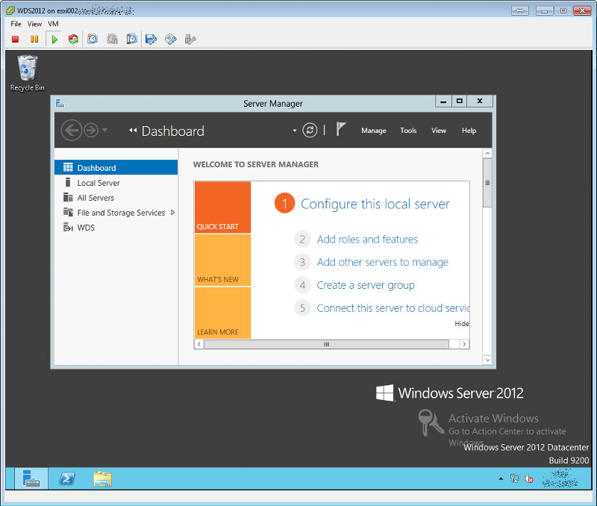The image size is (597, 506).
Task: Click the horizontal scroll left arrow
Action: coord(199,344)
